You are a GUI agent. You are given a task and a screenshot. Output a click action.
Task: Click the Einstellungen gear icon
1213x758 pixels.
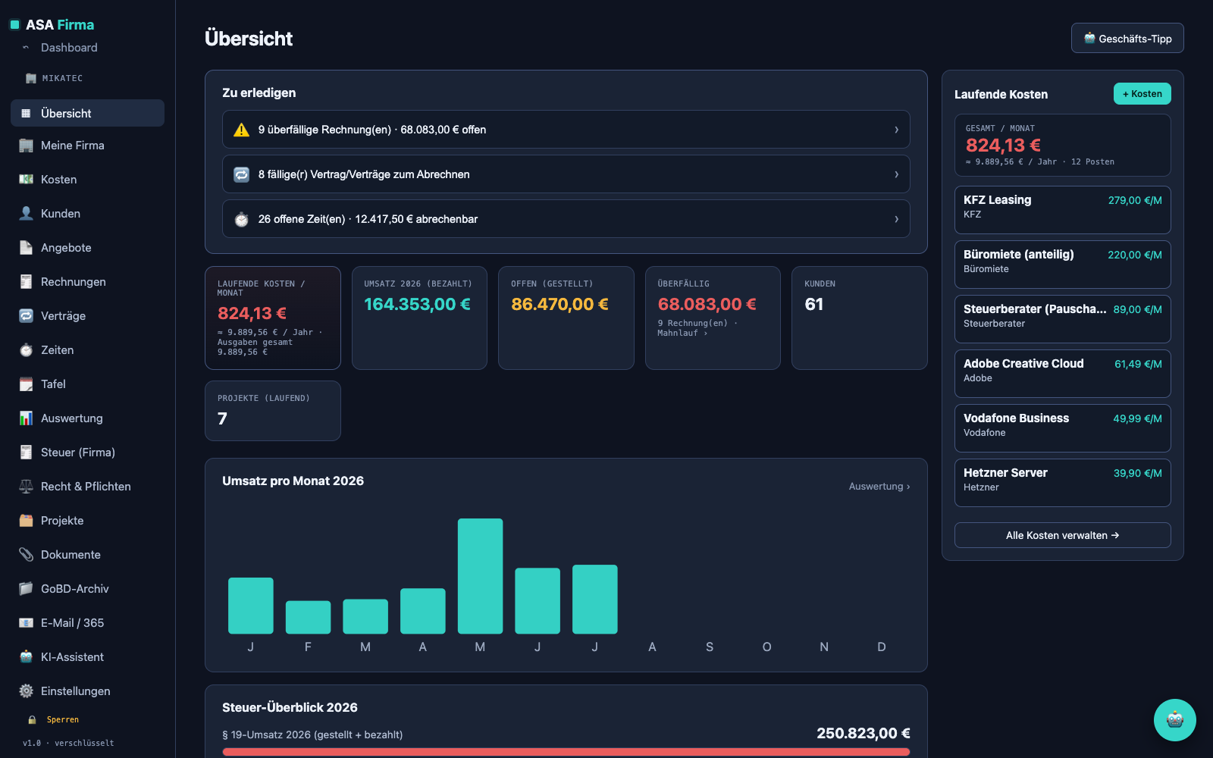27,691
